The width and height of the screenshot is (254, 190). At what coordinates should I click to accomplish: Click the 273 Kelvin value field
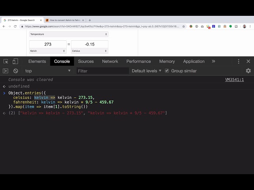tap(48, 44)
